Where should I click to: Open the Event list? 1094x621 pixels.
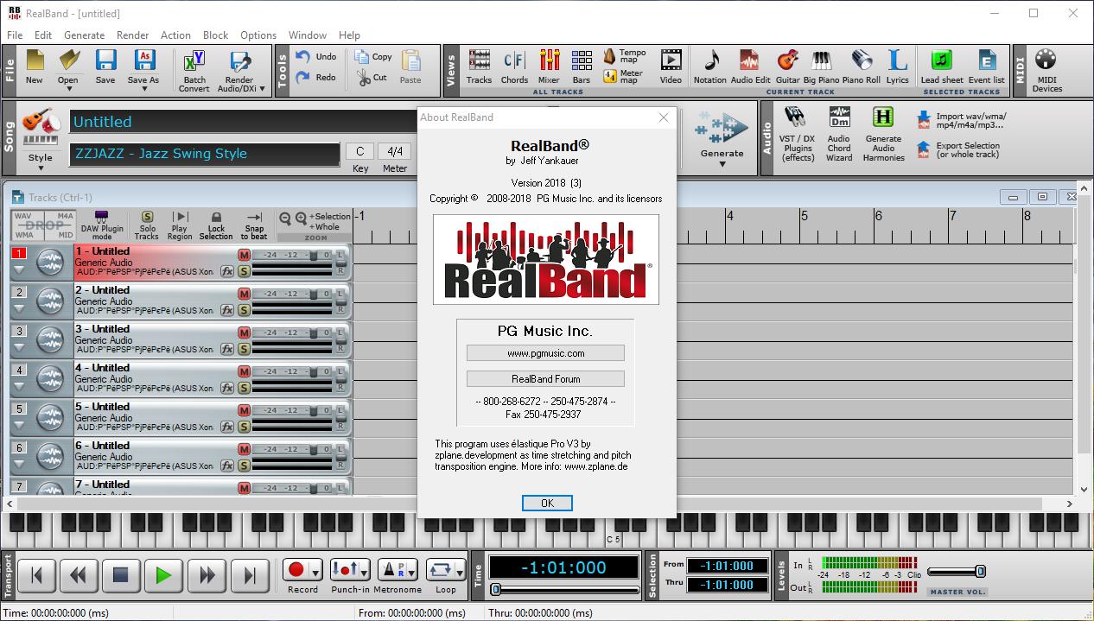tap(986, 61)
